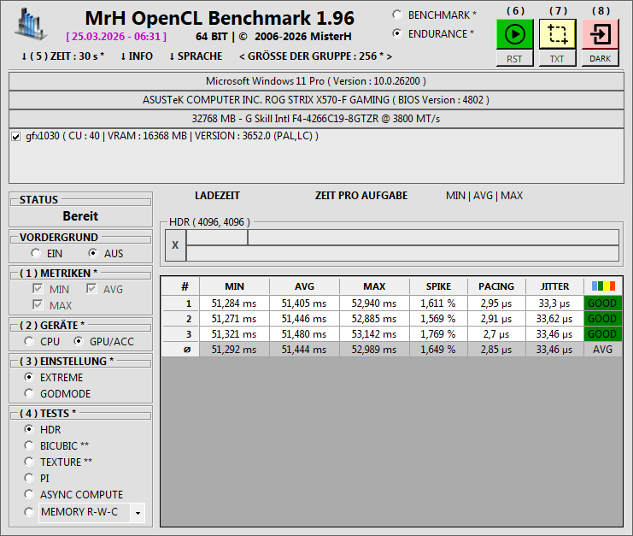Start the benchmark with the green play button
Image resolution: width=633 pixels, height=536 pixels.
pyautogui.click(x=515, y=34)
